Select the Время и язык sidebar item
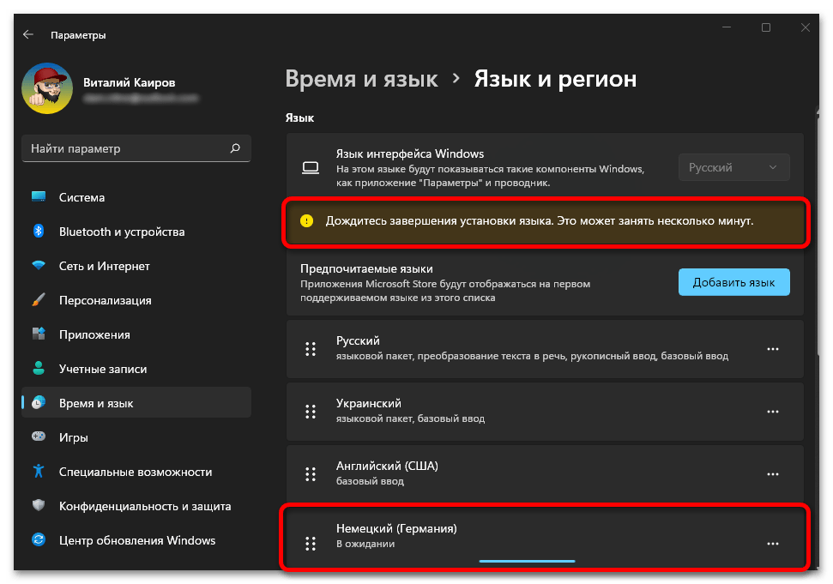 point(136,403)
